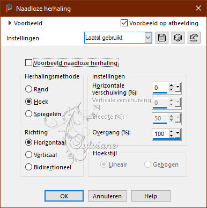Uncheck Voorbeeld op afbeelding
The image size is (207, 208).
point(124,23)
